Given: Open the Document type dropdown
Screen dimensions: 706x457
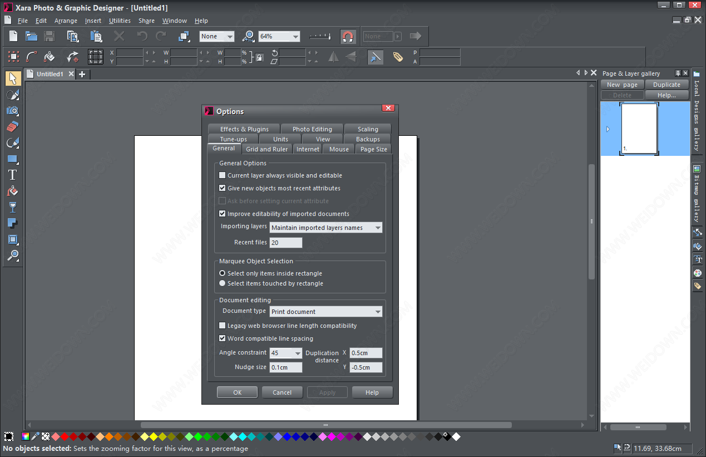Looking at the screenshot, I should (x=326, y=312).
